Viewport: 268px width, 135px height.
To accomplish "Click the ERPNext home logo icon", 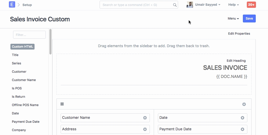I will coord(12,5).
